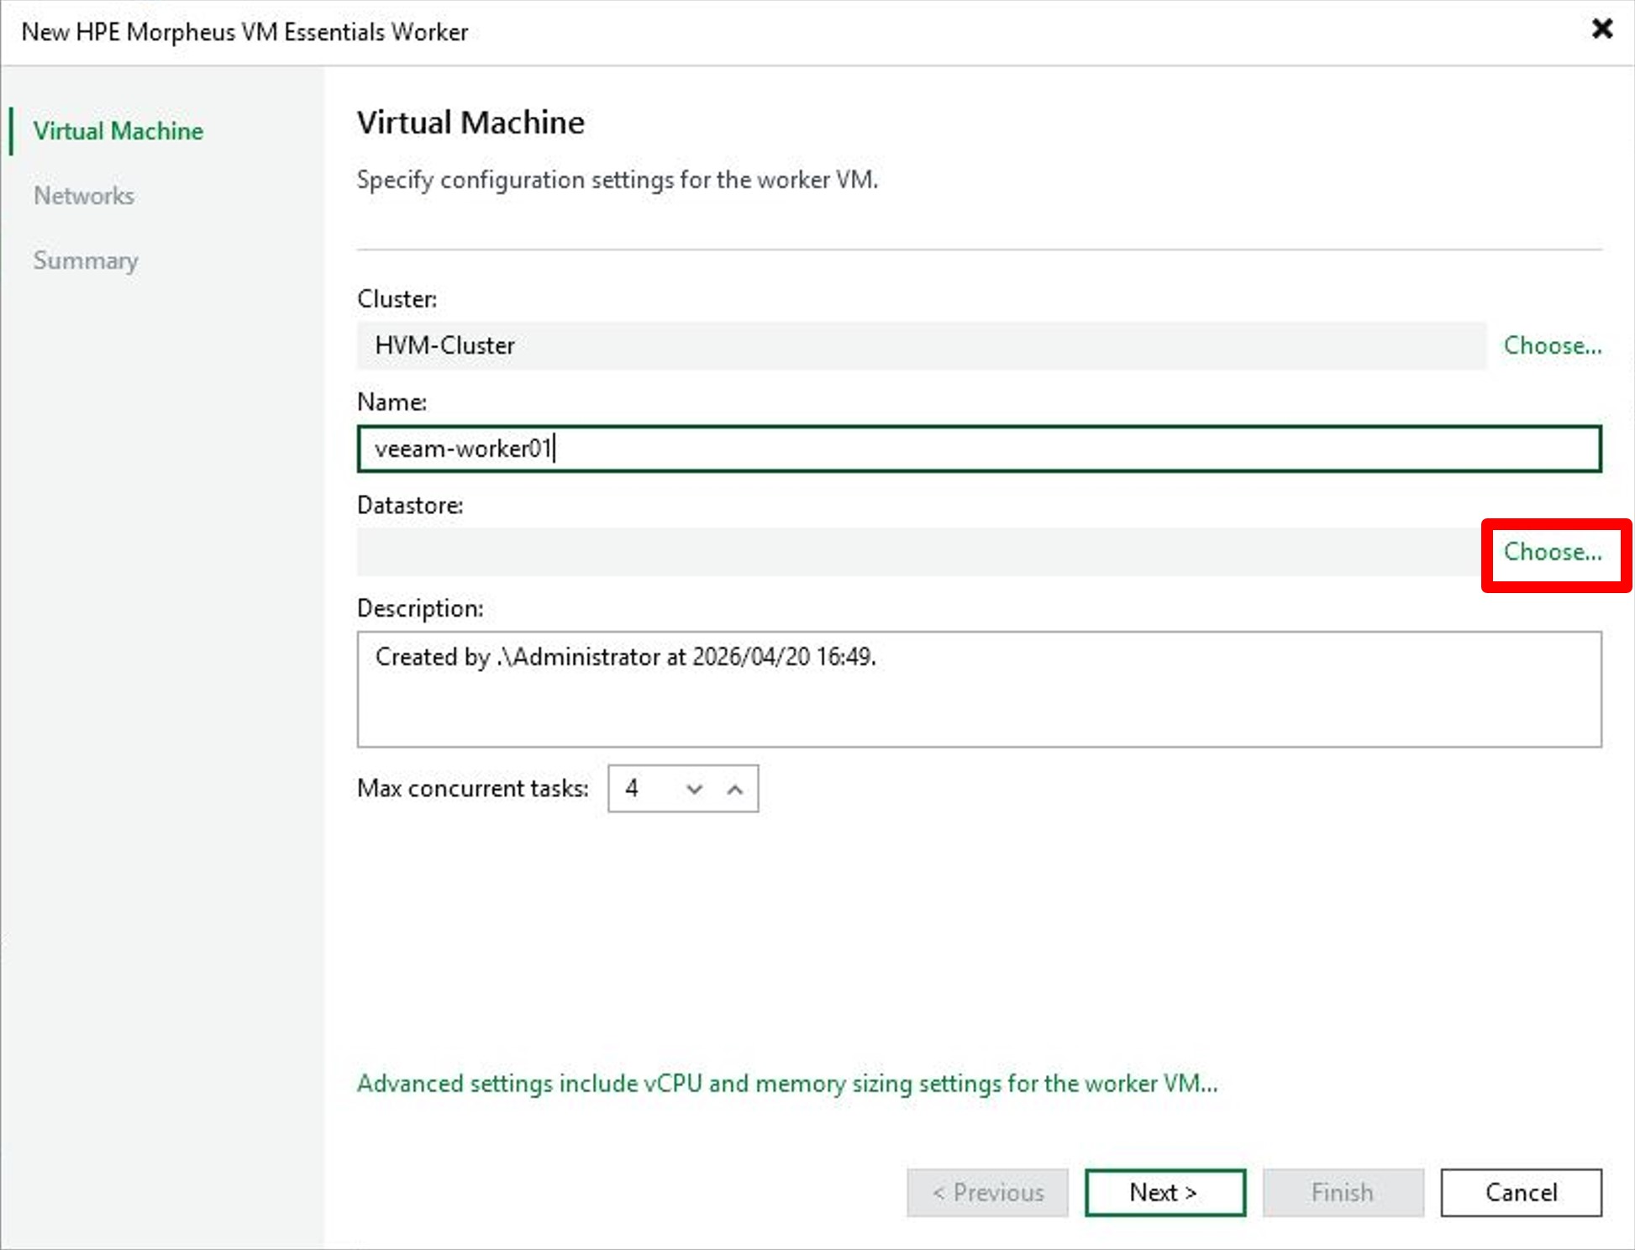Viewport: 1635px width, 1250px height.
Task: Click the HVM-Cluster cluster field
Action: tap(921, 345)
